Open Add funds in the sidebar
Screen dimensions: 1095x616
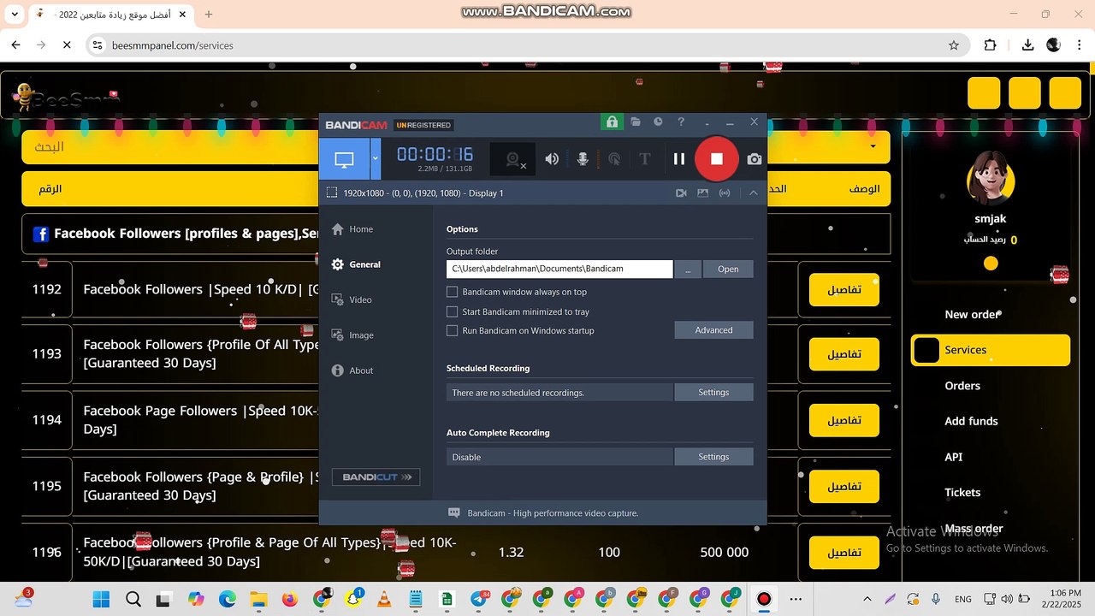click(971, 421)
